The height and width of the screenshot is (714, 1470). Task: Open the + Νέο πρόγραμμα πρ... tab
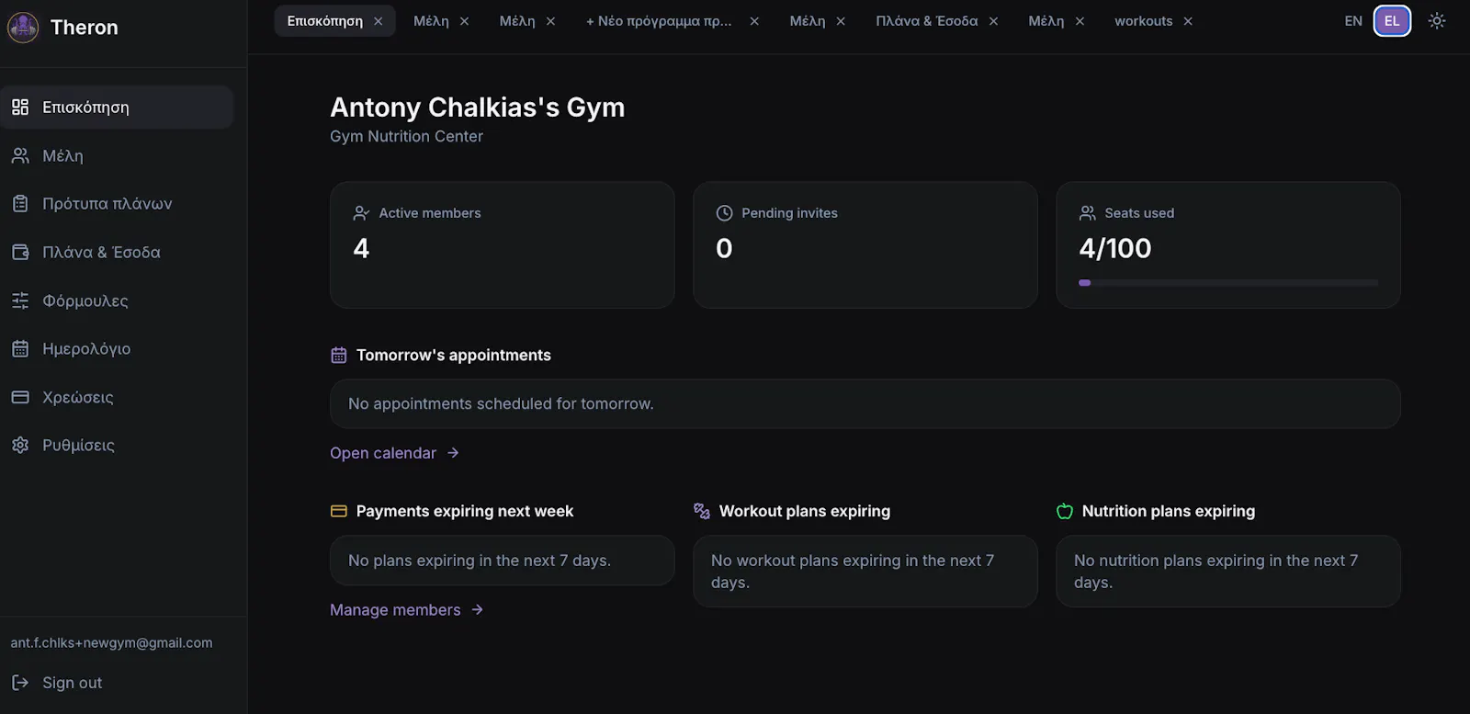click(x=659, y=21)
